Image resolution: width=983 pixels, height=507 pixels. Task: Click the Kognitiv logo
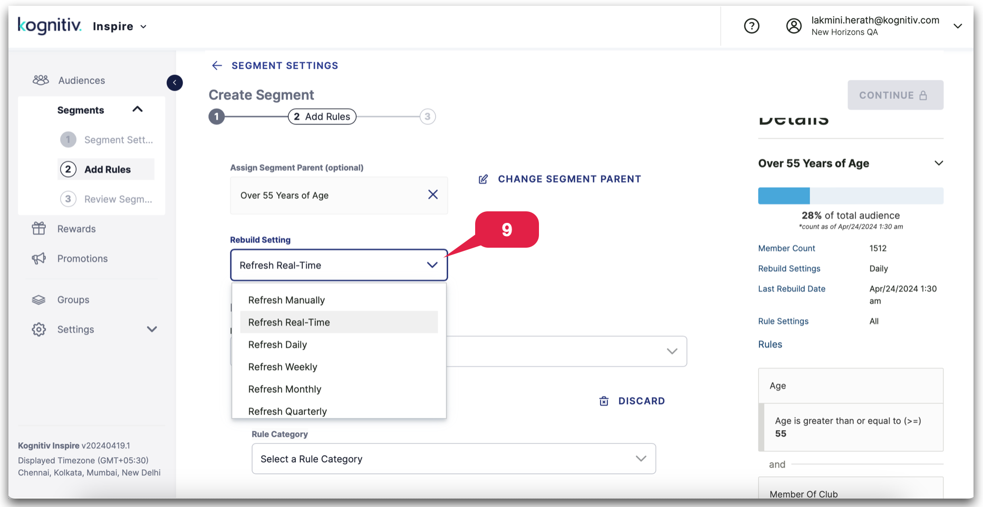click(x=50, y=25)
